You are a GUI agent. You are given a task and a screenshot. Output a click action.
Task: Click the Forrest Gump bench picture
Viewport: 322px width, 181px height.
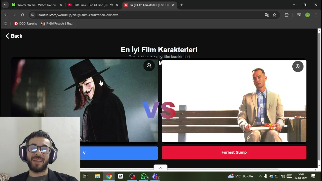(x=234, y=101)
